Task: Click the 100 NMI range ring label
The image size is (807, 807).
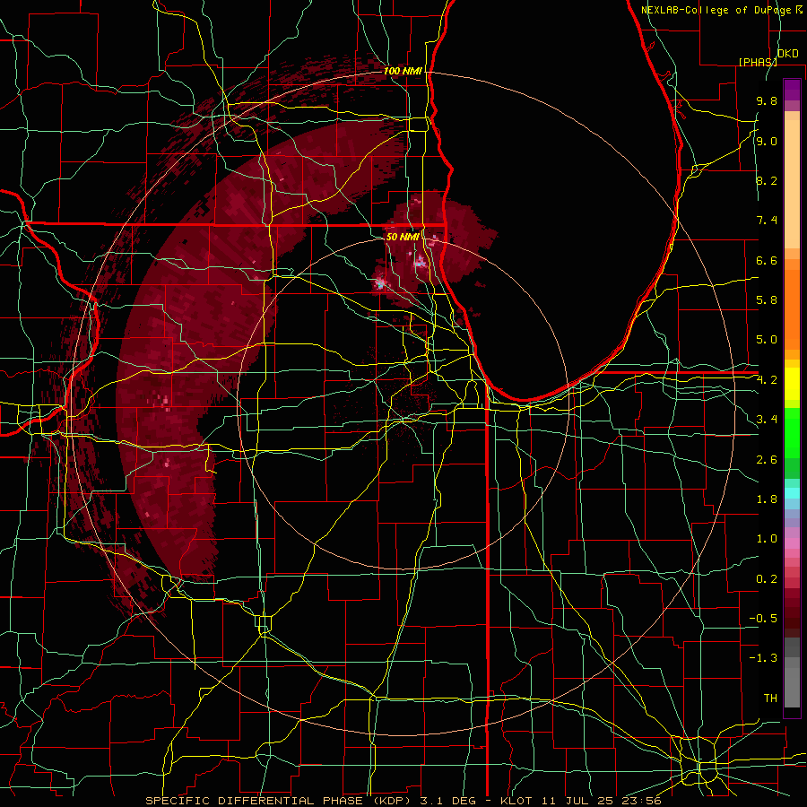Action: click(403, 71)
